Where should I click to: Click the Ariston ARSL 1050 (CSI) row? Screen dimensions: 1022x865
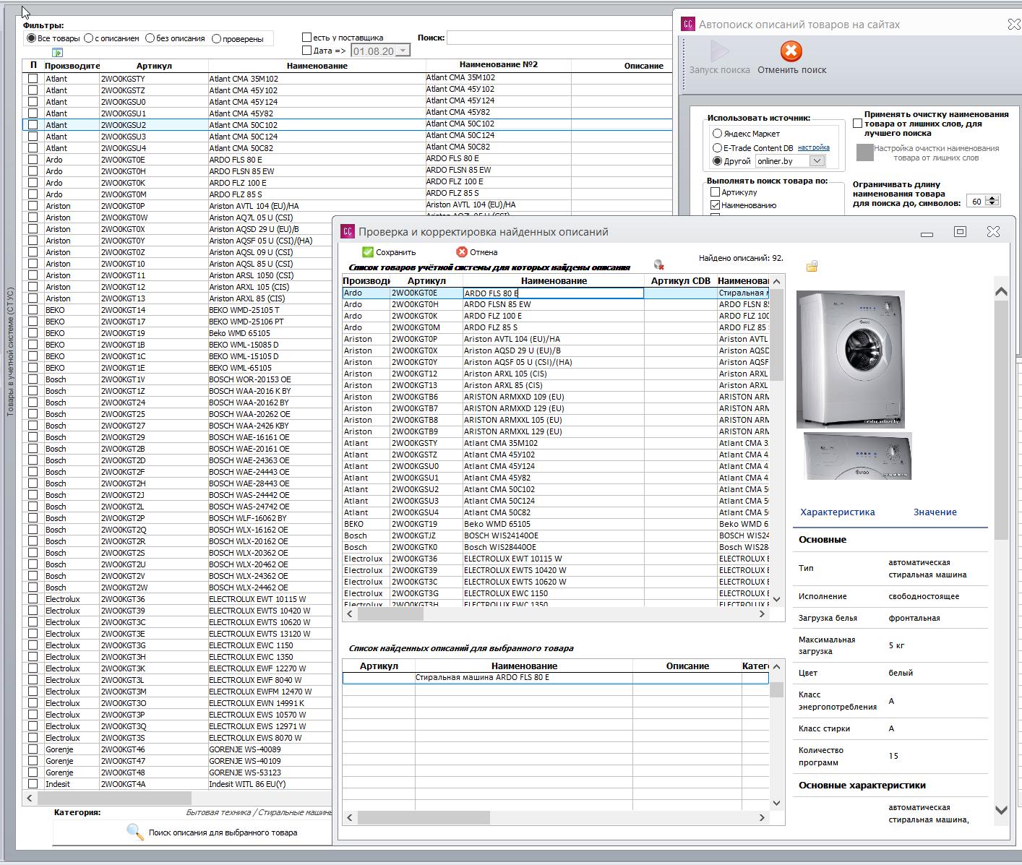(x=177, y=275)
